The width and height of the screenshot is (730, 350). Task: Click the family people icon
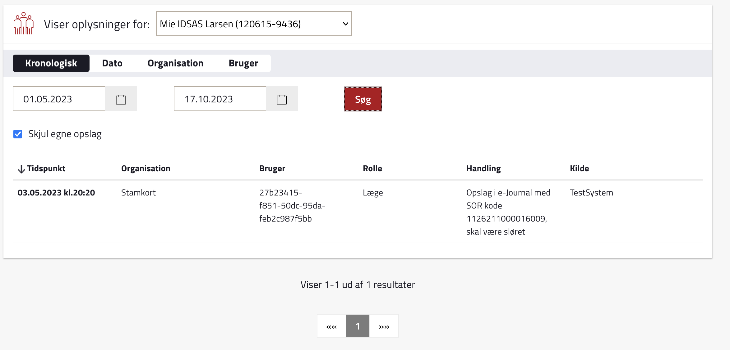pyautogui.click(x=23, y=24)
